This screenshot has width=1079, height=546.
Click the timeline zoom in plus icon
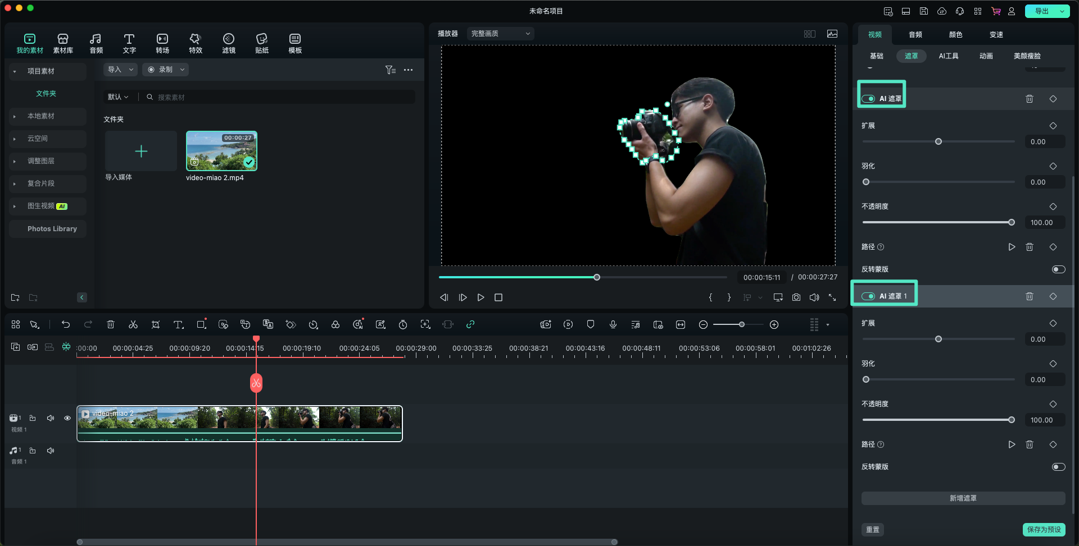pyautogui.click(x=774, y=325)
